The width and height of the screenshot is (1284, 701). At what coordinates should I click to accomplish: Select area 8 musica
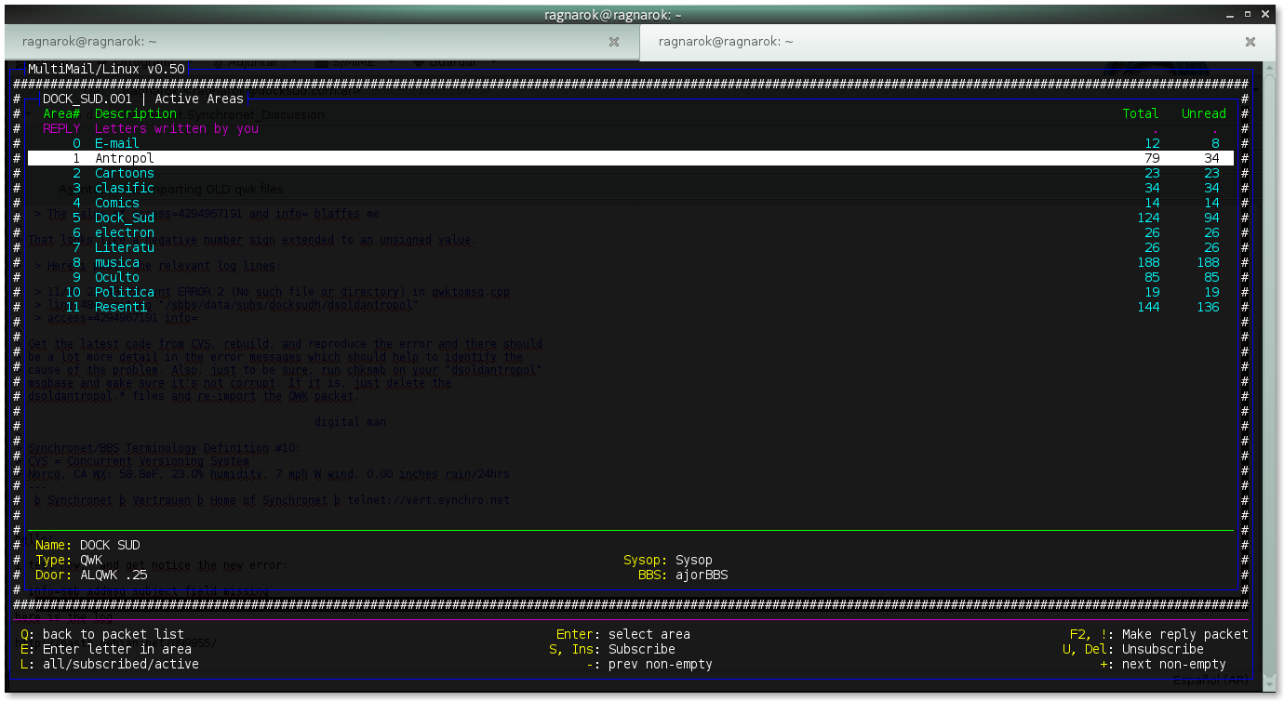pyautogui.click(x=631, y=263)
